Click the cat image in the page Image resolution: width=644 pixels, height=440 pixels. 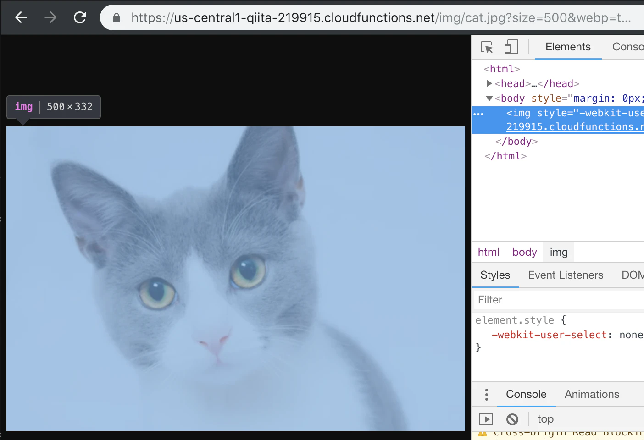(236, 279)
